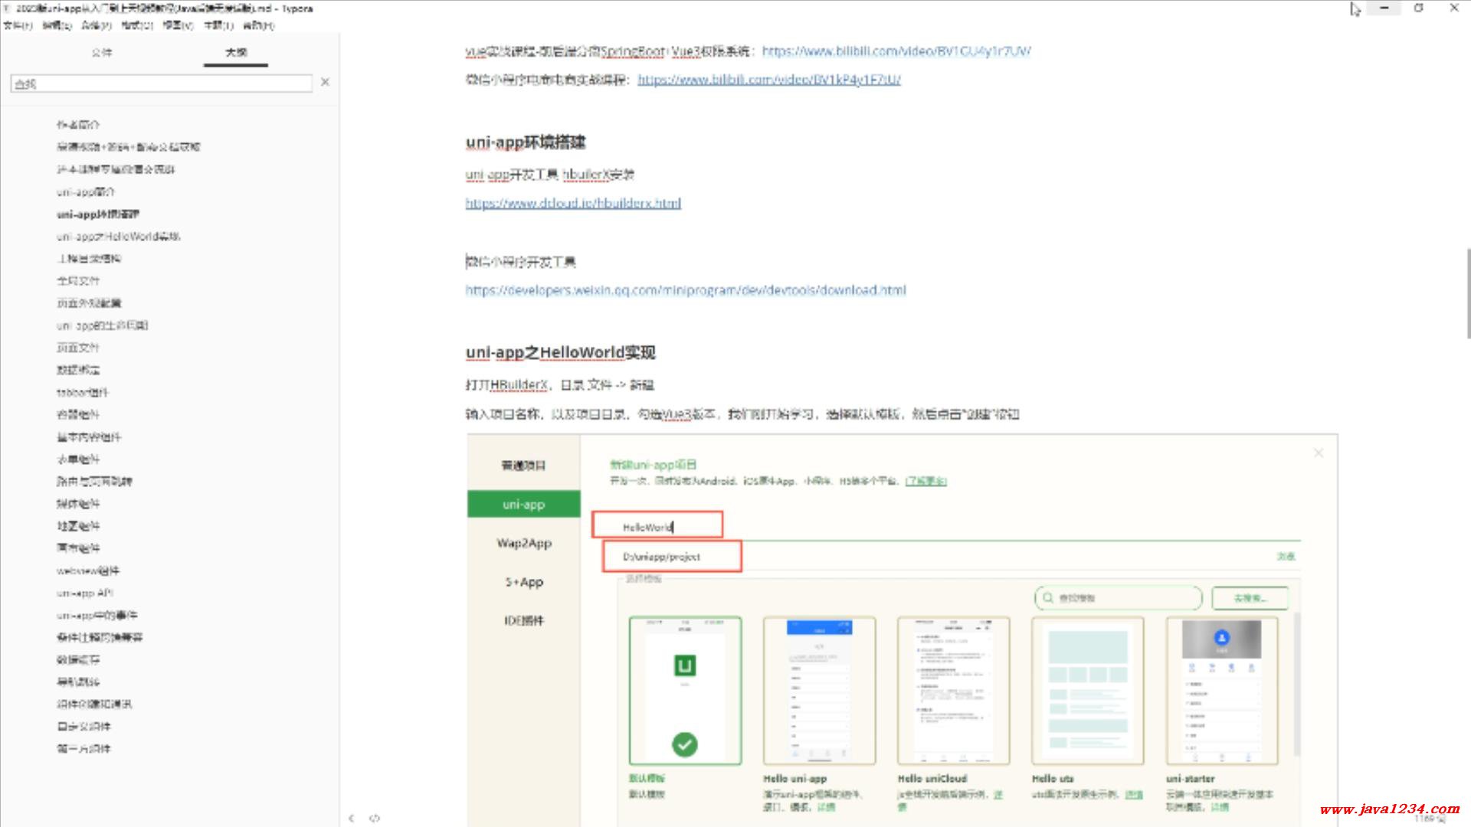Screen dimensions: 1471x827
Task: Switch sidebar to the 大纲 tab
Action: point(236,52)
